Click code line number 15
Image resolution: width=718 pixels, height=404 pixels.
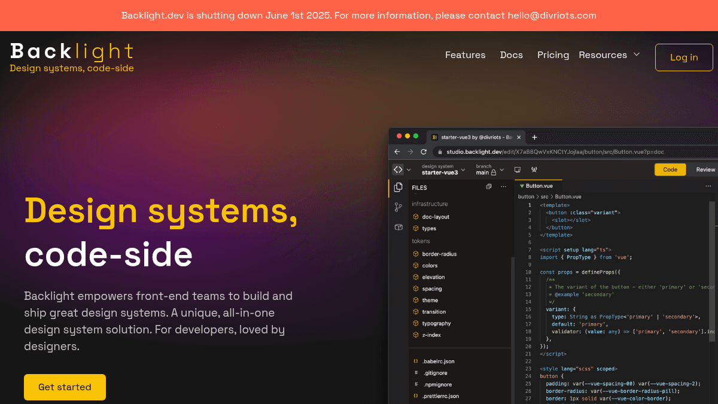pos(528,309)
